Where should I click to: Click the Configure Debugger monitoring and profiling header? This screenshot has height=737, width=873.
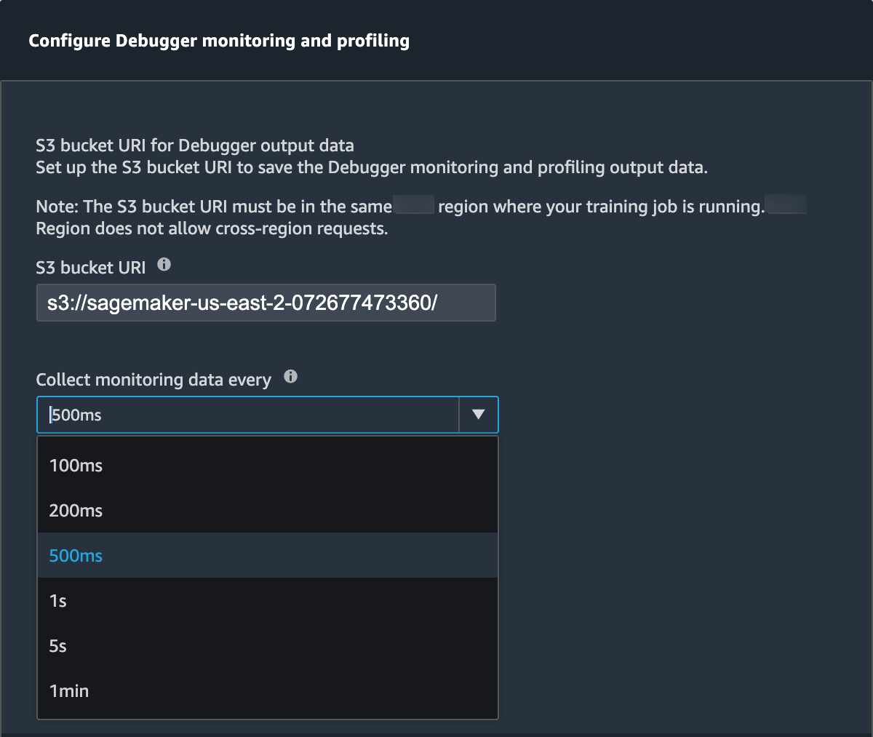pyautogui.click(x=219, y=41)
